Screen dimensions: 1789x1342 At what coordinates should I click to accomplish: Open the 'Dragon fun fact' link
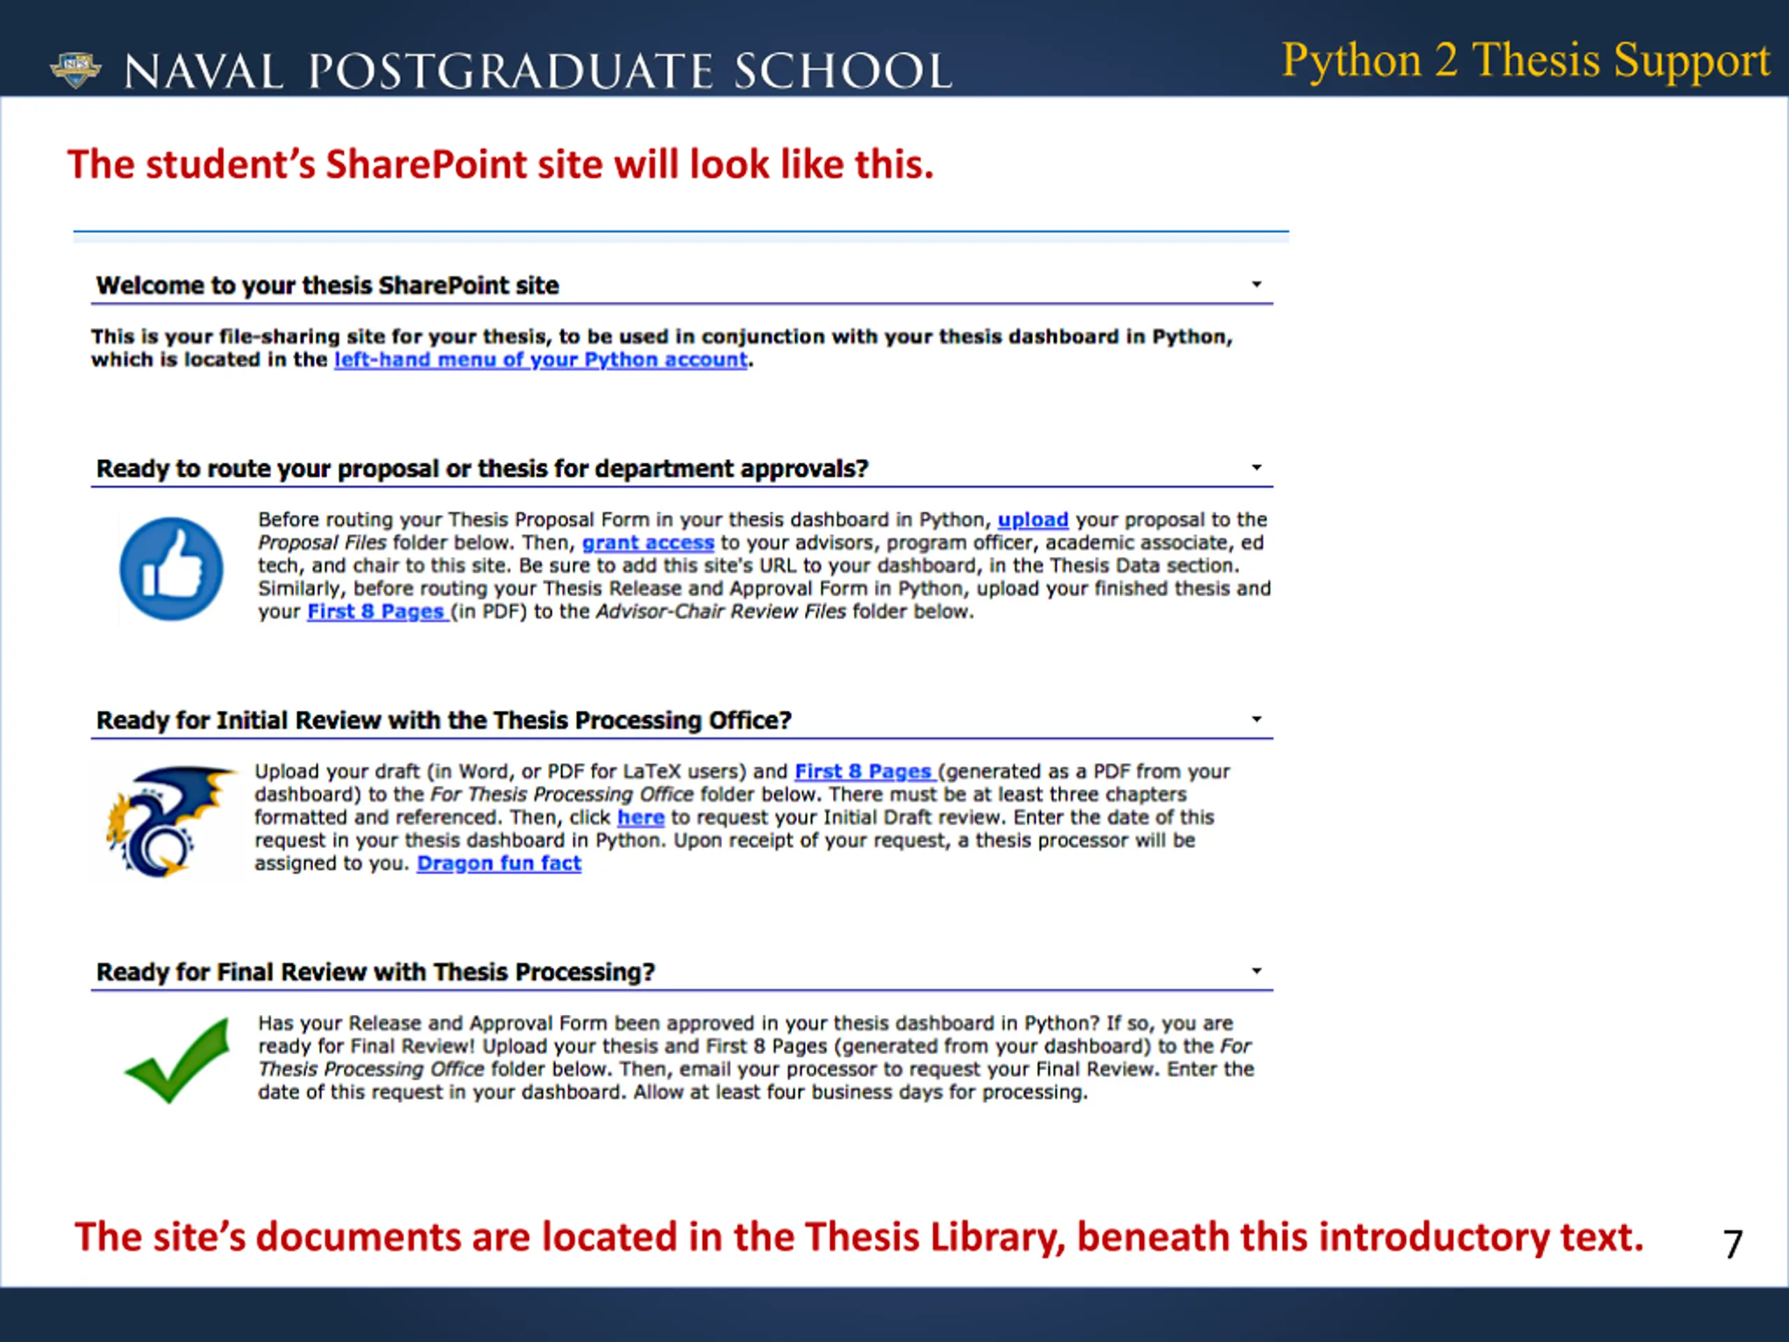point(499,864)
